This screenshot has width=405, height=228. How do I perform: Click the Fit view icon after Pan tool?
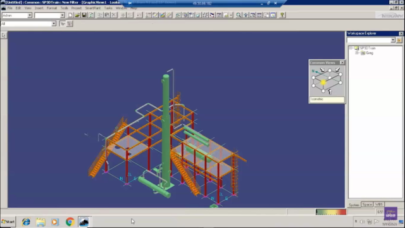252,15
